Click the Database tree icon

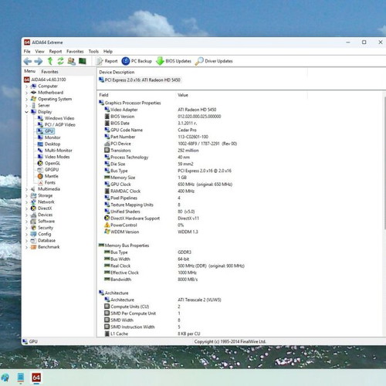(33, 240)
